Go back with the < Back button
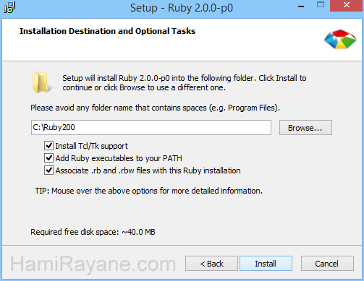This screenshot has height=281, width=364. pos(211,264)
